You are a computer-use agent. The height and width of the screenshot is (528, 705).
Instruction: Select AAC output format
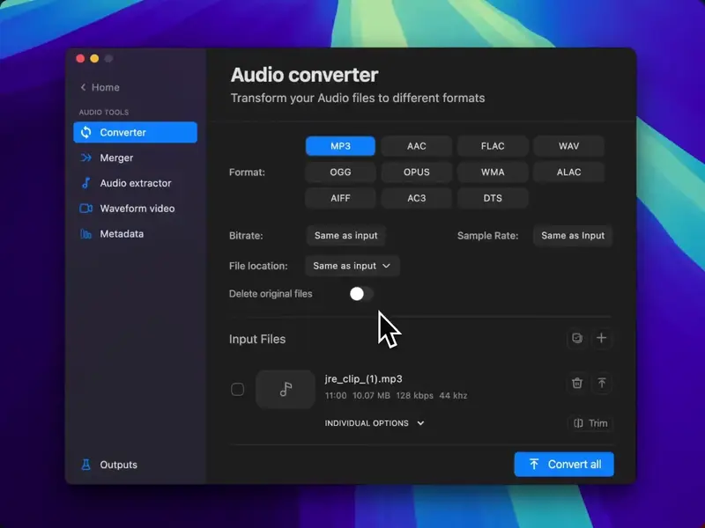pyautogui.click(x=416, y=146)
